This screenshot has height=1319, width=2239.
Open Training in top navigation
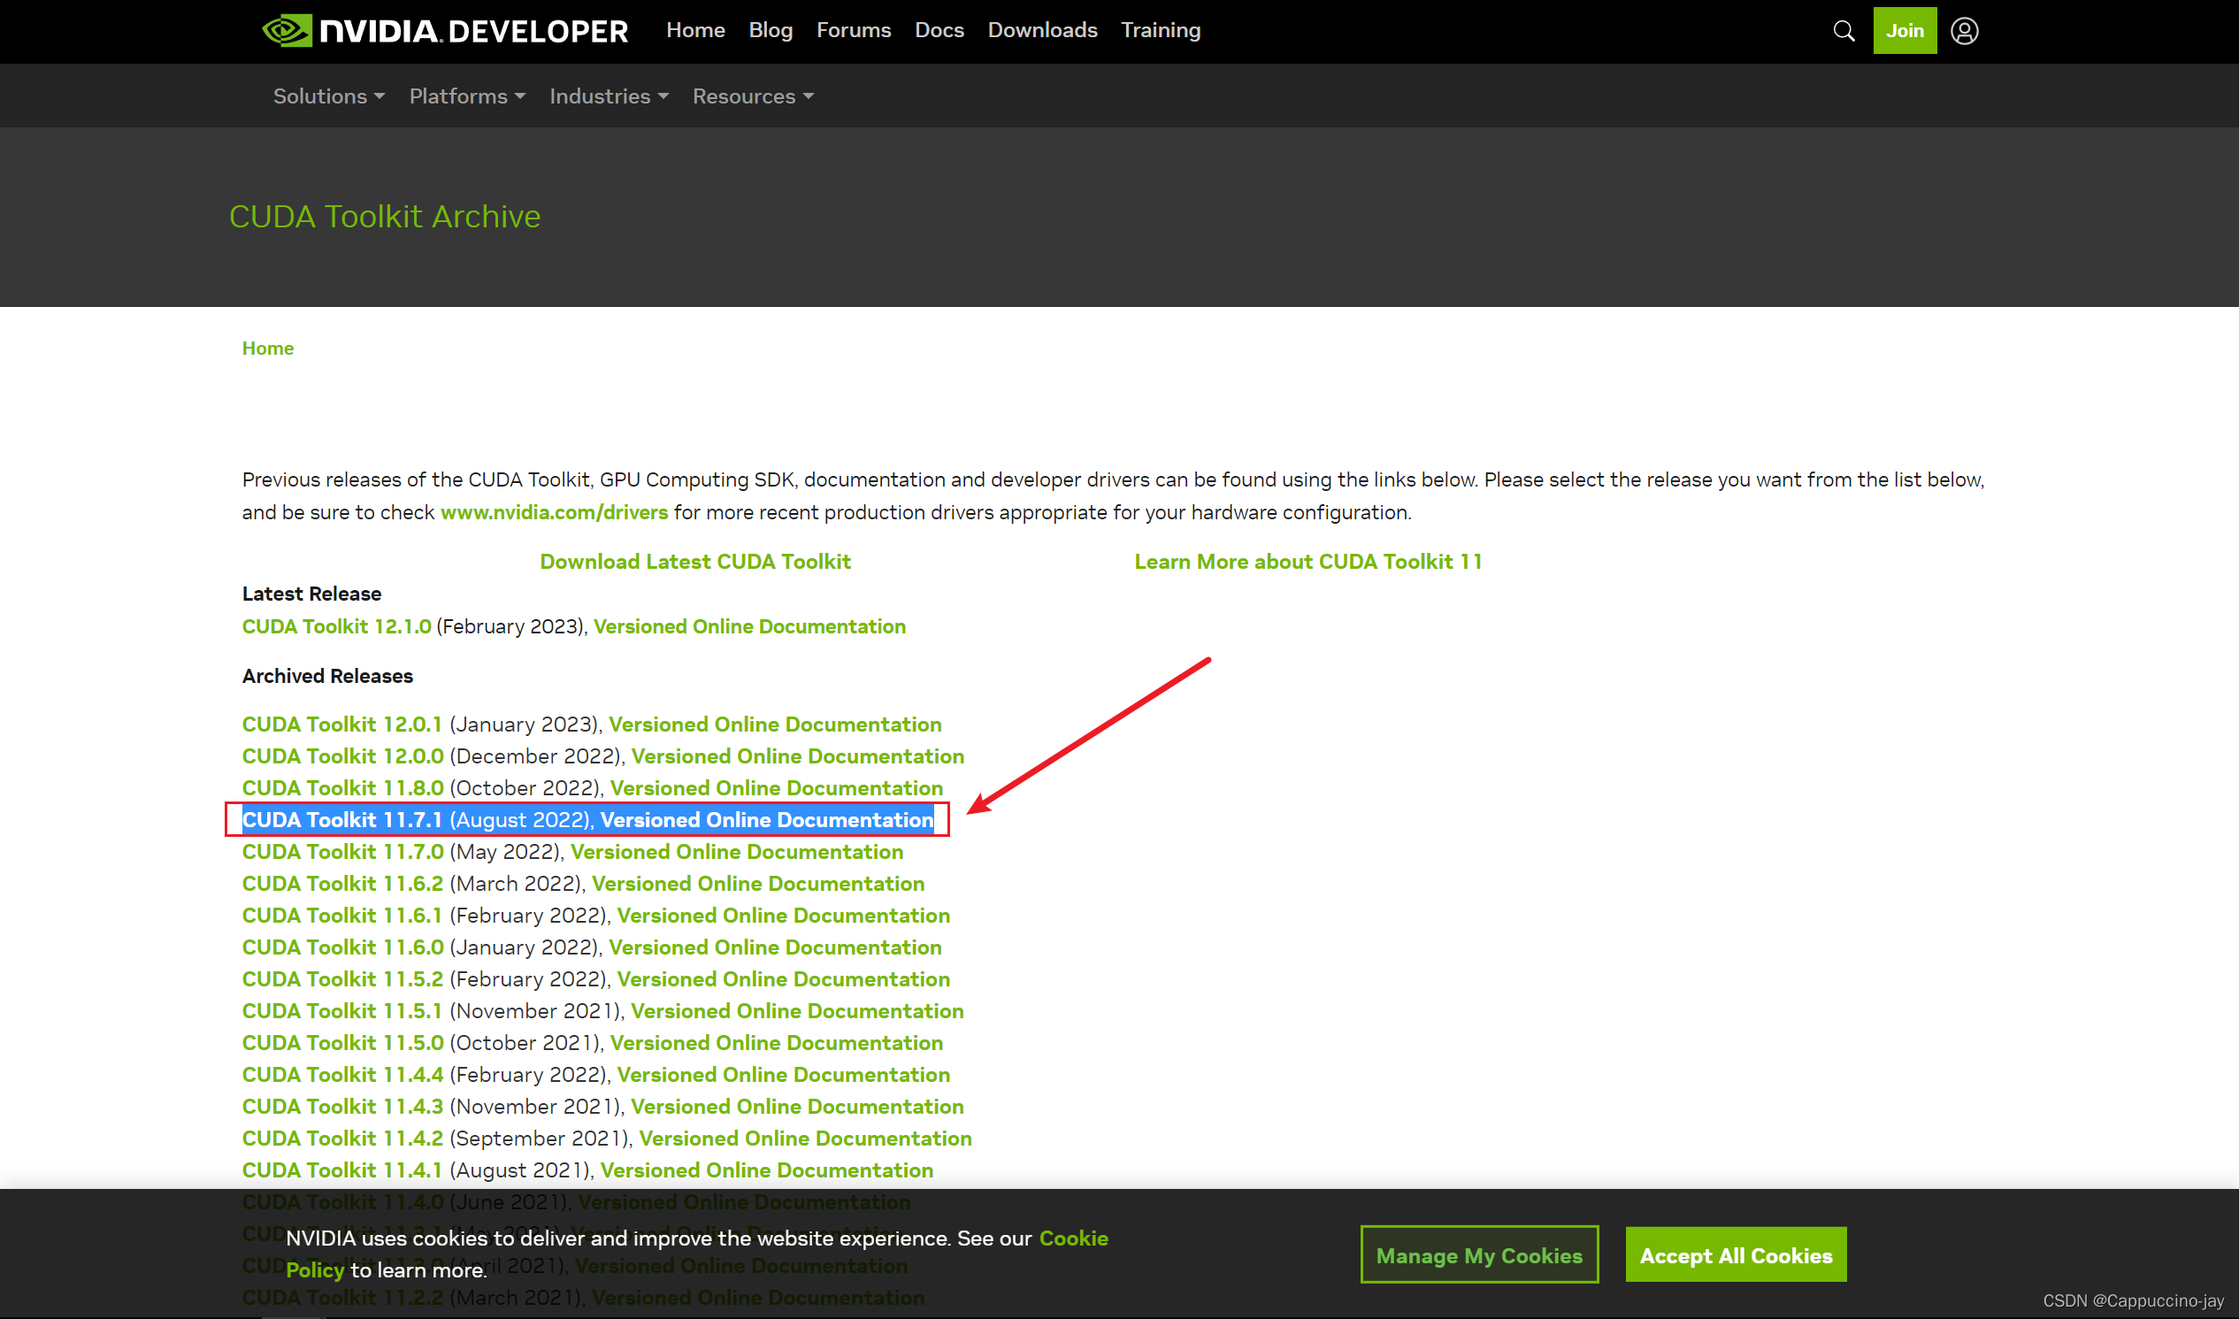[1160, 30]
